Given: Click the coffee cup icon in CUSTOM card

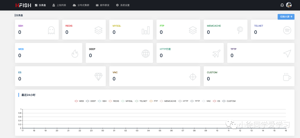Looking at the screenshot, I should [287, 77].
